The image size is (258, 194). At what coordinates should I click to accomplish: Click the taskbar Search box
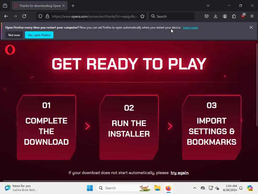click(124, 188)
